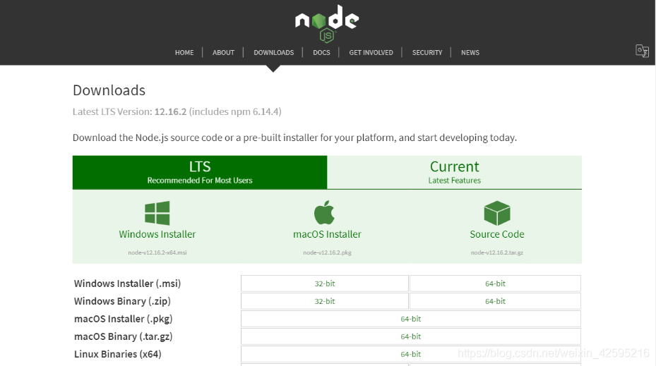Download Linux Binaries (x64) 64-bit
This screenshot has width=656, height=366.
tap(411, 354)
